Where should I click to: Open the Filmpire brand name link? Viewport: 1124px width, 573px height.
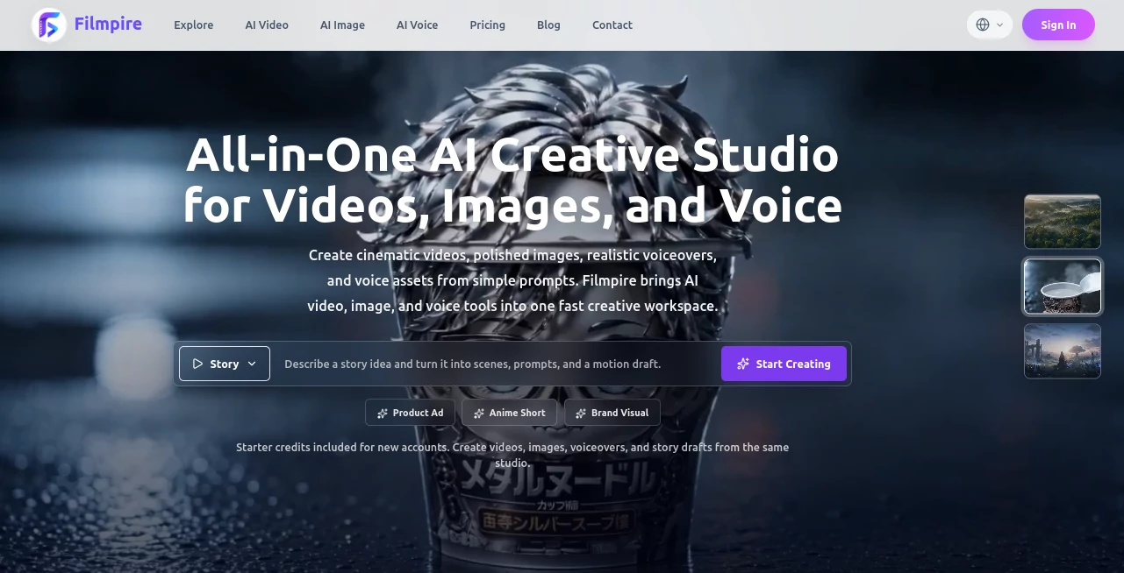click(x=108, y=24)
